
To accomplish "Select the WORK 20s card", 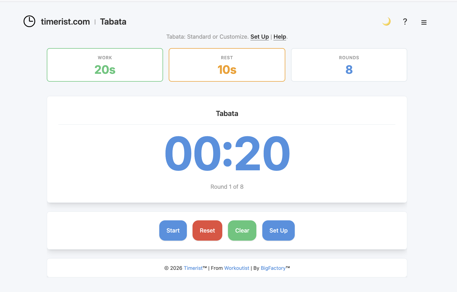I will [105, 65].
